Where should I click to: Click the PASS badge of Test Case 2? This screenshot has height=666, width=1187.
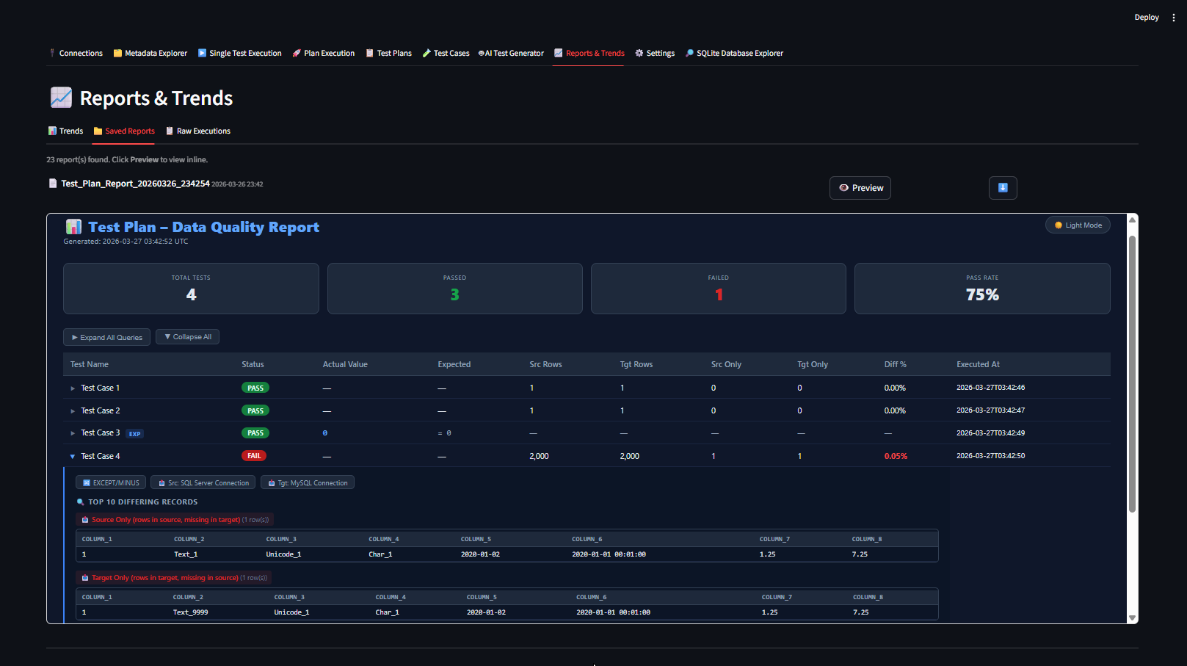pos(255,410)
